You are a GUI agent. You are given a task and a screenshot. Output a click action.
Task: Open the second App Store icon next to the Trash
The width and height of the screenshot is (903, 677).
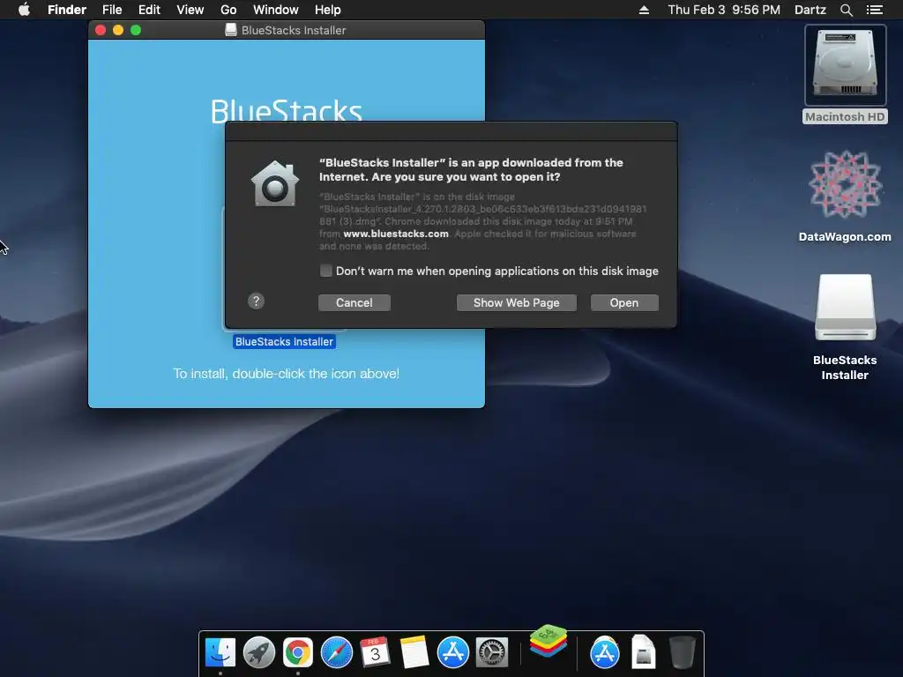pyautogui.click(x=605, y=652)
